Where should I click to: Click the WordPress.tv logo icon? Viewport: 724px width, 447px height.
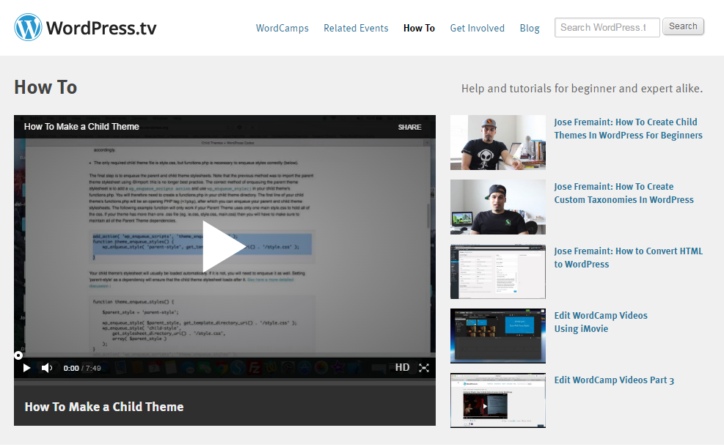coord(28,27)
